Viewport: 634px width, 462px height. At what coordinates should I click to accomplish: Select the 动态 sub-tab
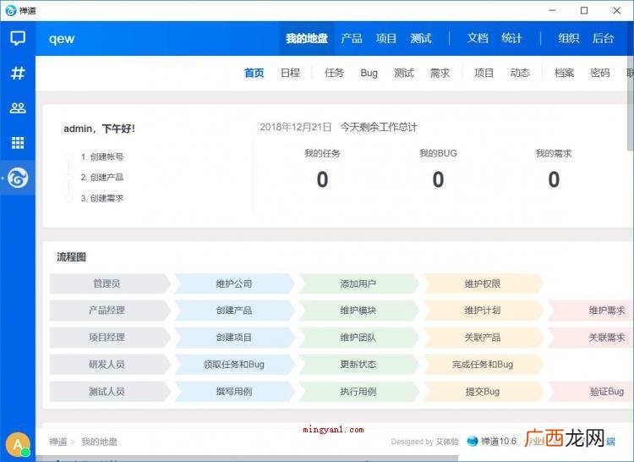pos(520,74)
